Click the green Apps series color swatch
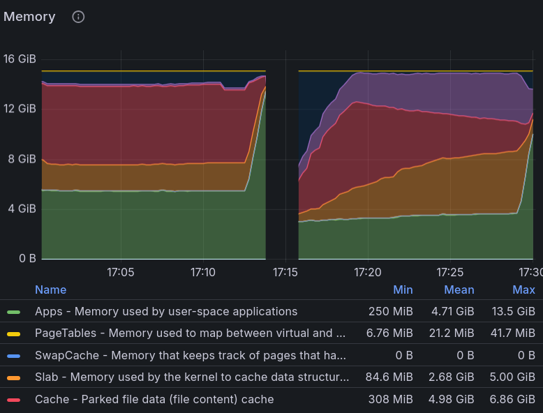The height and width of the screenshot is (413, 543). point(13,312)
